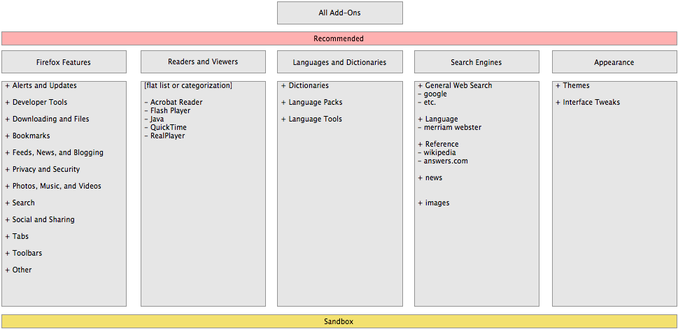This screenshot has width=678, height=329.
Task: Expand the Dictionaries entry
Action: [x=308, y=85]
